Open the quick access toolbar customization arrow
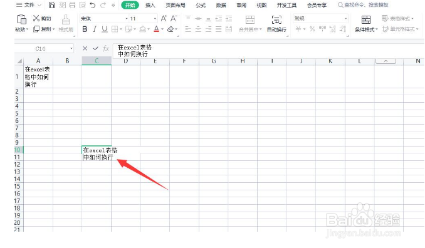Viewport: 425px width, 248px height. tap(113, 5)
